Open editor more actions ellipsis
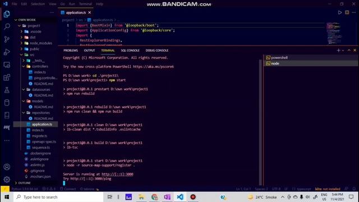The image size is (359, 202). point(354,12)
